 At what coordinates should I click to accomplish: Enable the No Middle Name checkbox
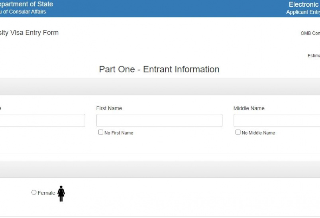(238, 132)
